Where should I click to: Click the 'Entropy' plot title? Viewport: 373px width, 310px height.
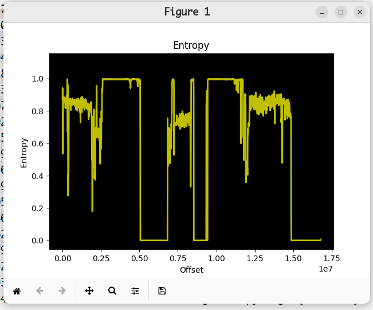pyautogui.click(x=191, y=45)
